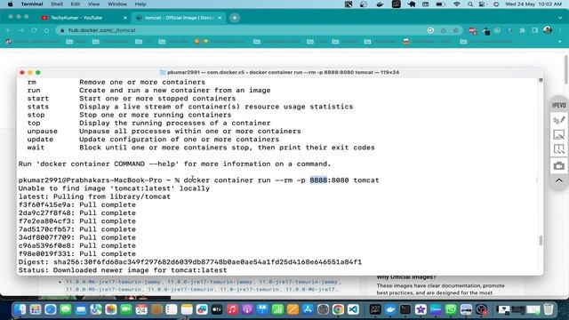Click the highlighted 8888 port text
Viewport: 569px width, 320px height.
(x=318, y=180)
